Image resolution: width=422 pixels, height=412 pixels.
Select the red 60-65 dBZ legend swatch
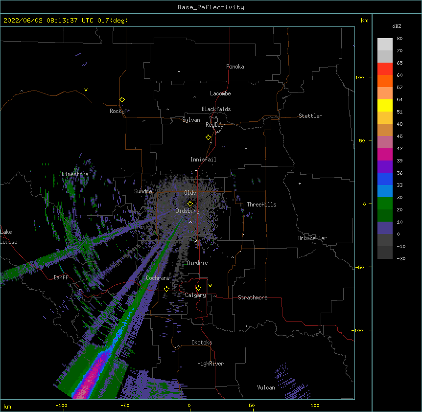pyautogui.click(x=385, y=69)
